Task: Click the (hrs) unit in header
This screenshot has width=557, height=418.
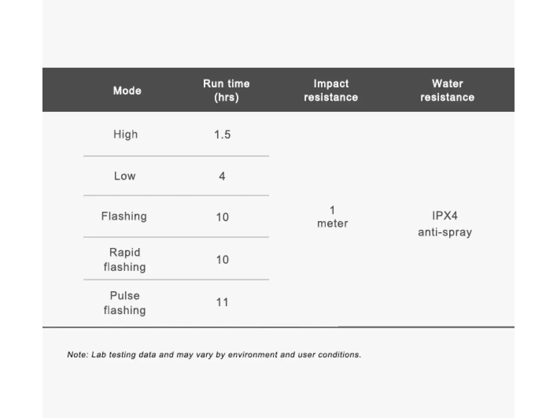Action: pyautogui.click(x=226, y=97)
